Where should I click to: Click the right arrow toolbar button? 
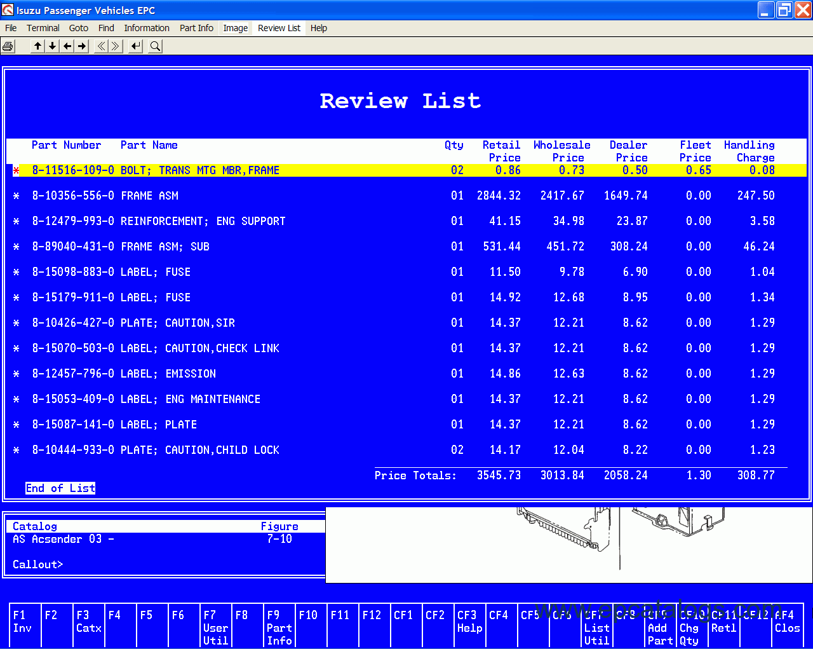82,46
